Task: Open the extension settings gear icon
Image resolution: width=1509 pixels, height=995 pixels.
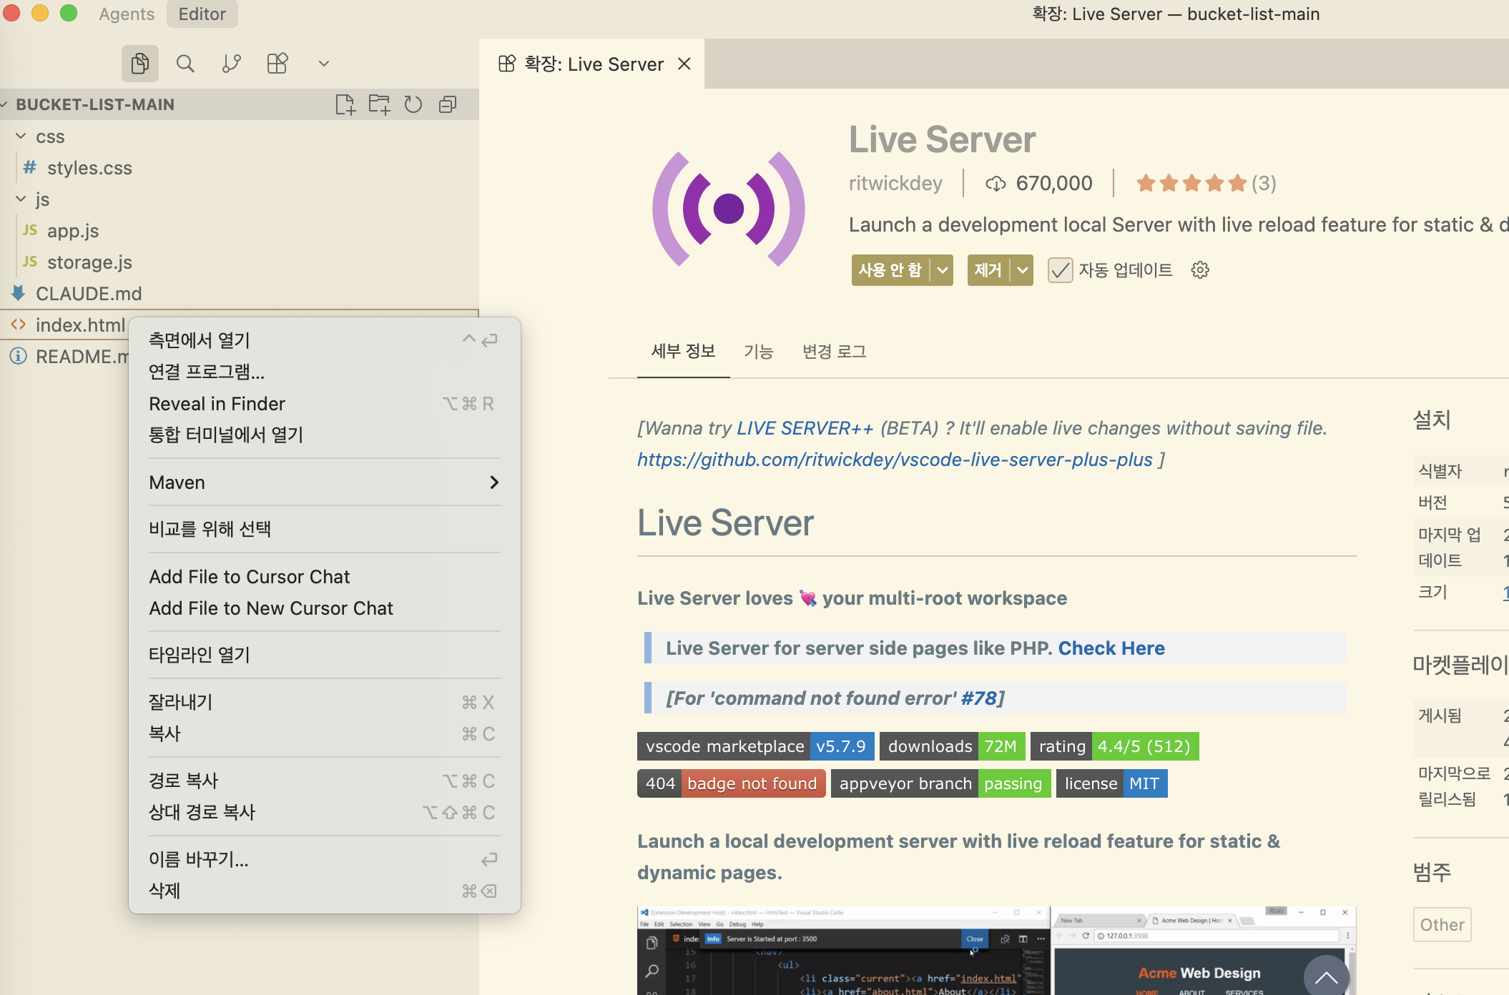Action: click(1200, 270)
